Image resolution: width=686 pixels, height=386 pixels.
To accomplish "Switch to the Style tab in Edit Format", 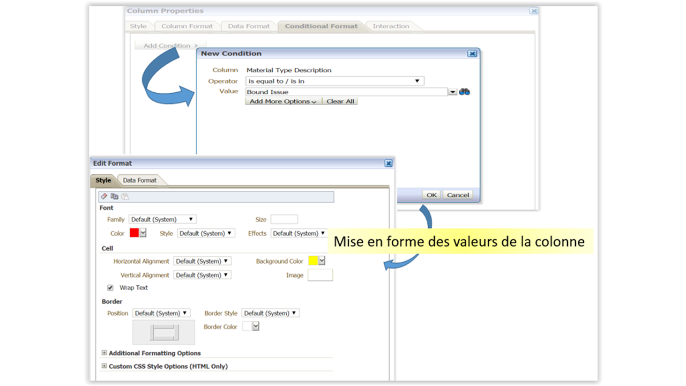I will coord(103,181).
